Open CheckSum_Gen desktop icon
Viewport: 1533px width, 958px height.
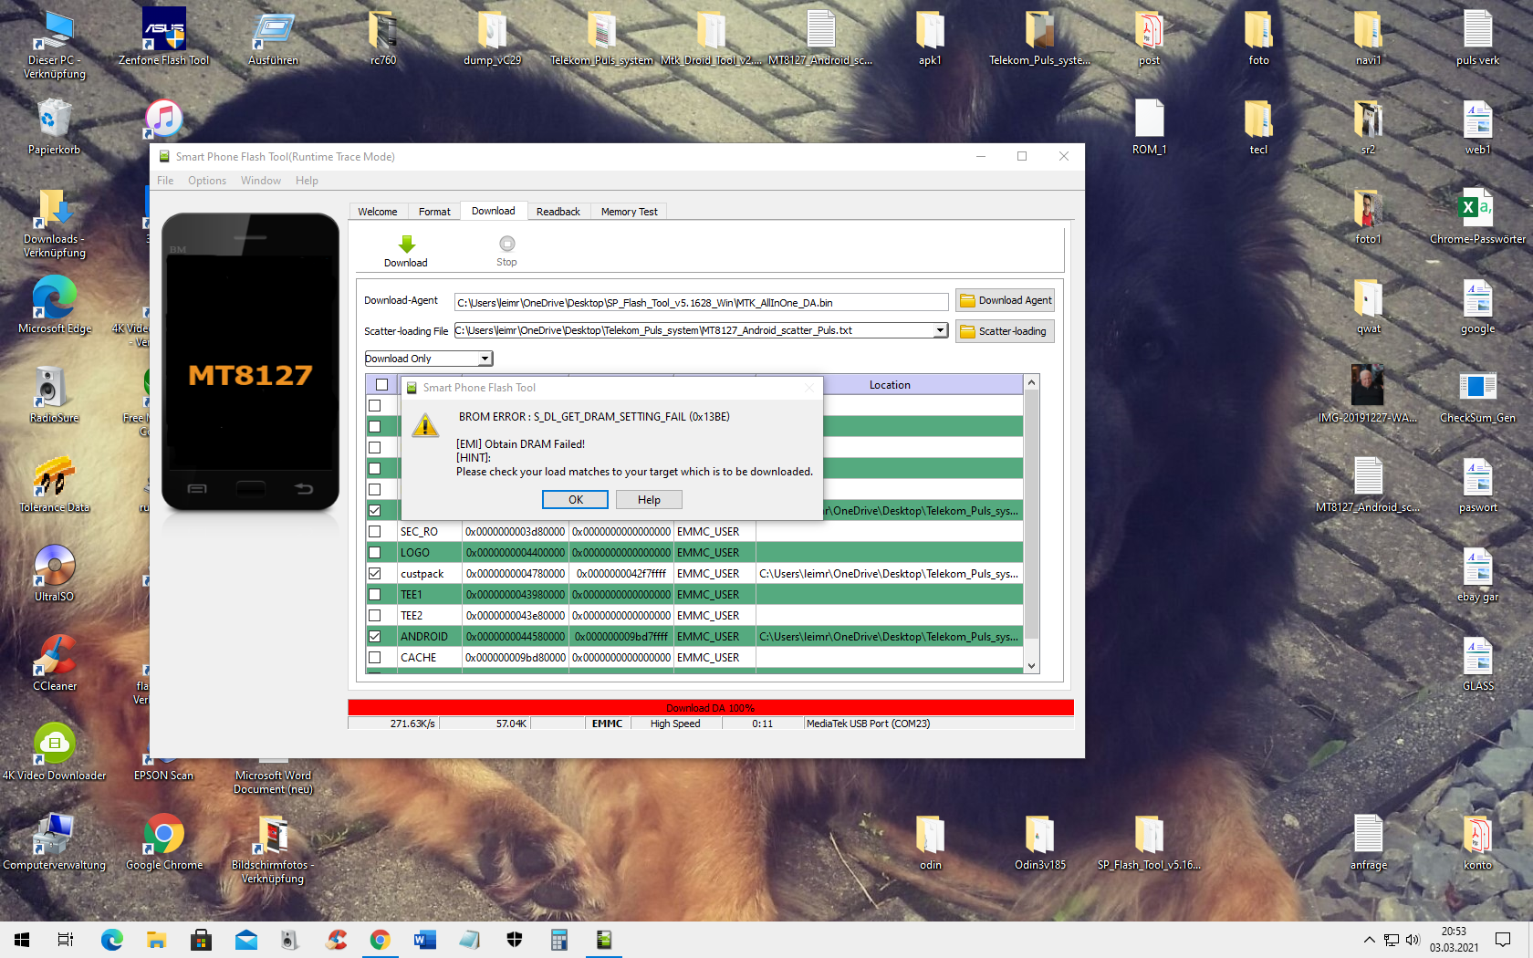point(1477,395)
